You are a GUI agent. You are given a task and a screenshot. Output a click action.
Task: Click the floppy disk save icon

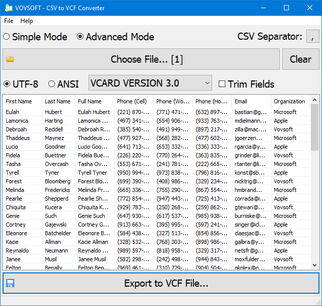pyautogui.click(x=10, y=284)
